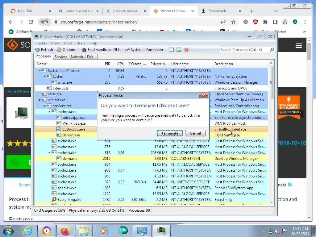Open the file explorer taskbar icon

[84, 231]
